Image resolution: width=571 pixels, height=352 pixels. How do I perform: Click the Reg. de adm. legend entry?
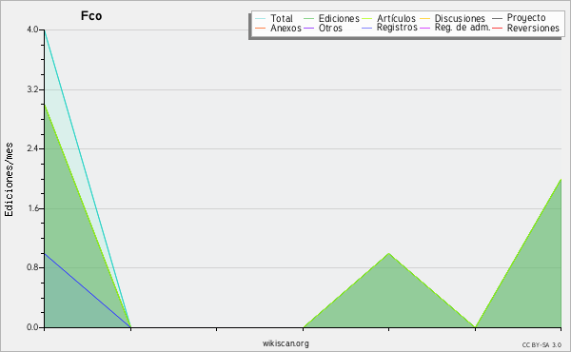463,28
